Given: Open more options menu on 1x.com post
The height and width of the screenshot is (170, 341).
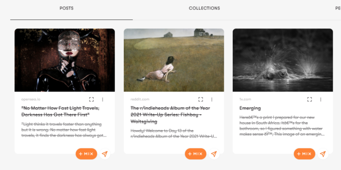Looking at the screenshot, I should point(321,99).
